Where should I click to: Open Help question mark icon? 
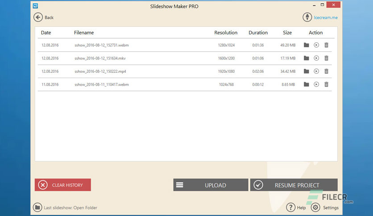291,208
